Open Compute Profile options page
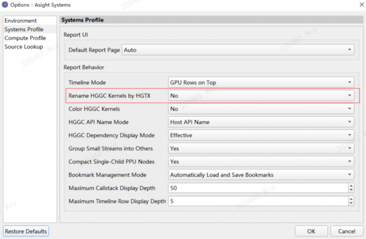The height and width of the screenshot is (239, 366). [30, 38]
